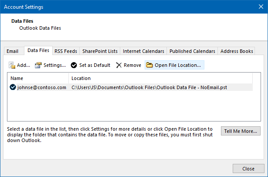Screen dimensions: 268x177
Task: Click the Set as Default label
Action: point(95,65)
